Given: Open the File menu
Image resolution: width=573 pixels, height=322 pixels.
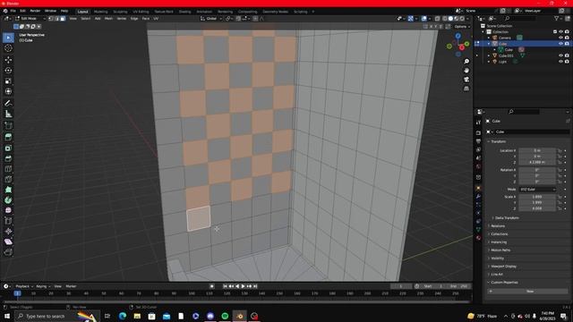Looking at the screenshot, I should click(13, 11).
